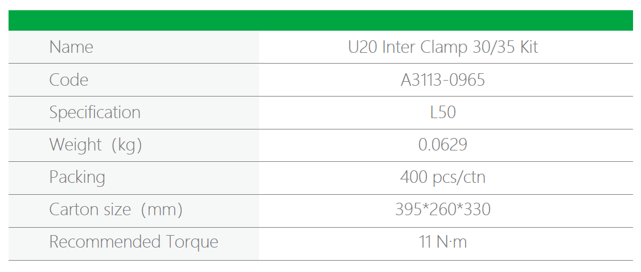Screen dimensions: 641x272
Task: Select the U20 Inter Clamp 30/35 Kit text
Action: tap(443, 47)
